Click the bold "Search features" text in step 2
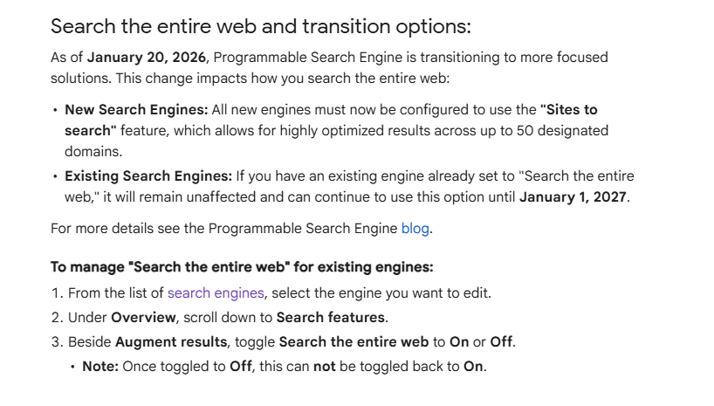The image size is (714, 406). [331, 317]
